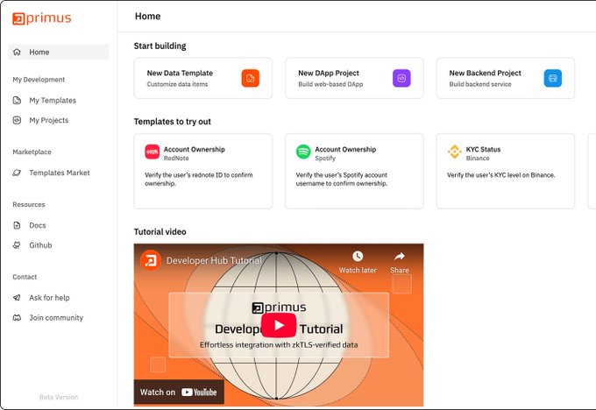Click the purple New DApp Project icon
This screenshot has height=410, width=596.
pyautogui.click(x=401, y=78)
